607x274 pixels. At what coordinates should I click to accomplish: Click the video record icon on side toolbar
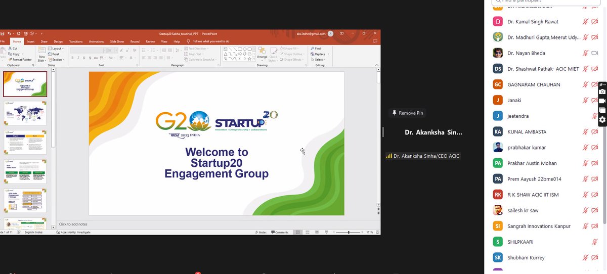click(x=602, y=101)
